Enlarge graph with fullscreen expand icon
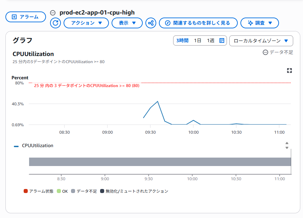This screenshot has height=218, width=303. coord(289,71)
